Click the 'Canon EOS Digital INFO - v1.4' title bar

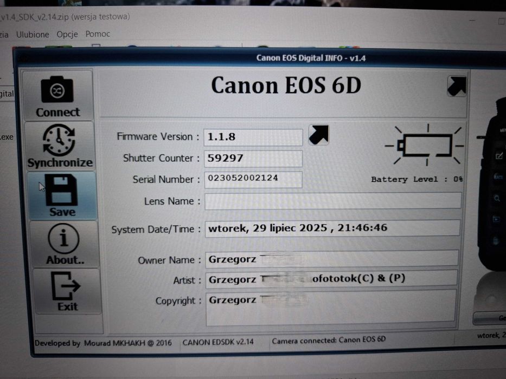311,58
